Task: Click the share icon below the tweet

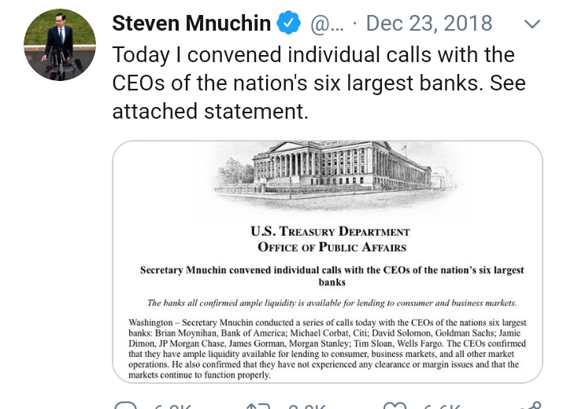Action: point(530,406)
